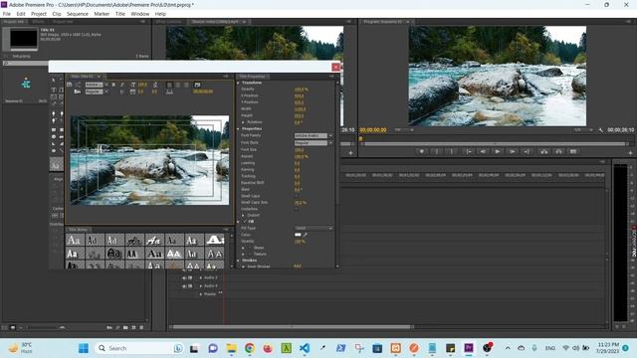
Task: Step back one frame in Program monitor
Action: tap(483, 152)
